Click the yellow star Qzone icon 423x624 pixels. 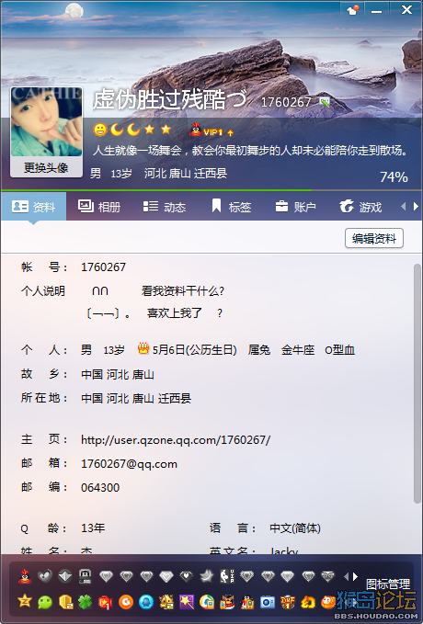click(x=25, y=601)
